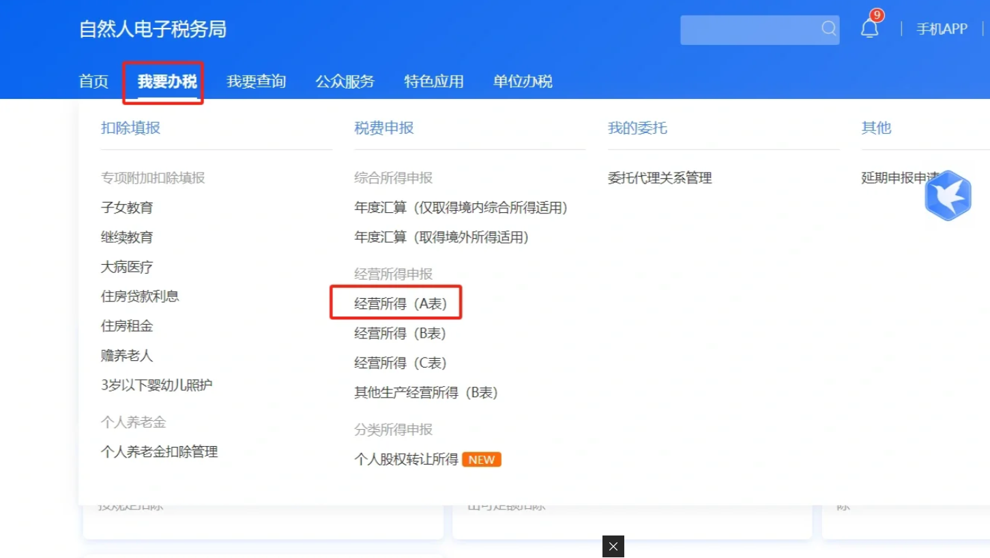990x558 pixels.
Task: Open 经营所得（A表）declaration form
Action: click(396, 302)
